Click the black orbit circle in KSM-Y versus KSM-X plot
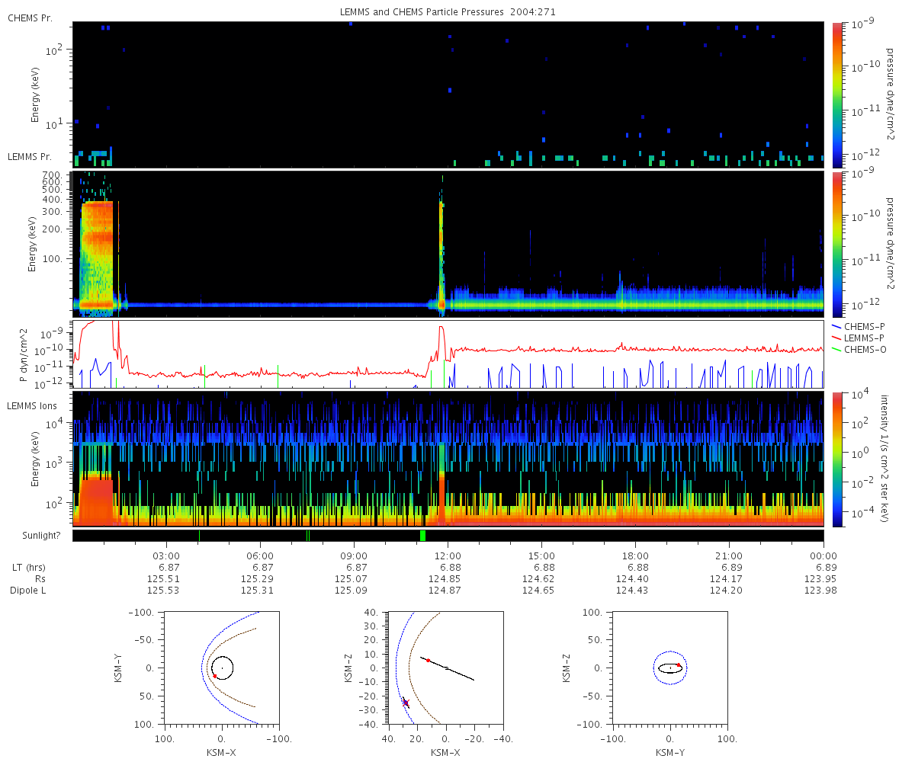The height and width of the screenshot is (762, 915). tap(222, 668)
